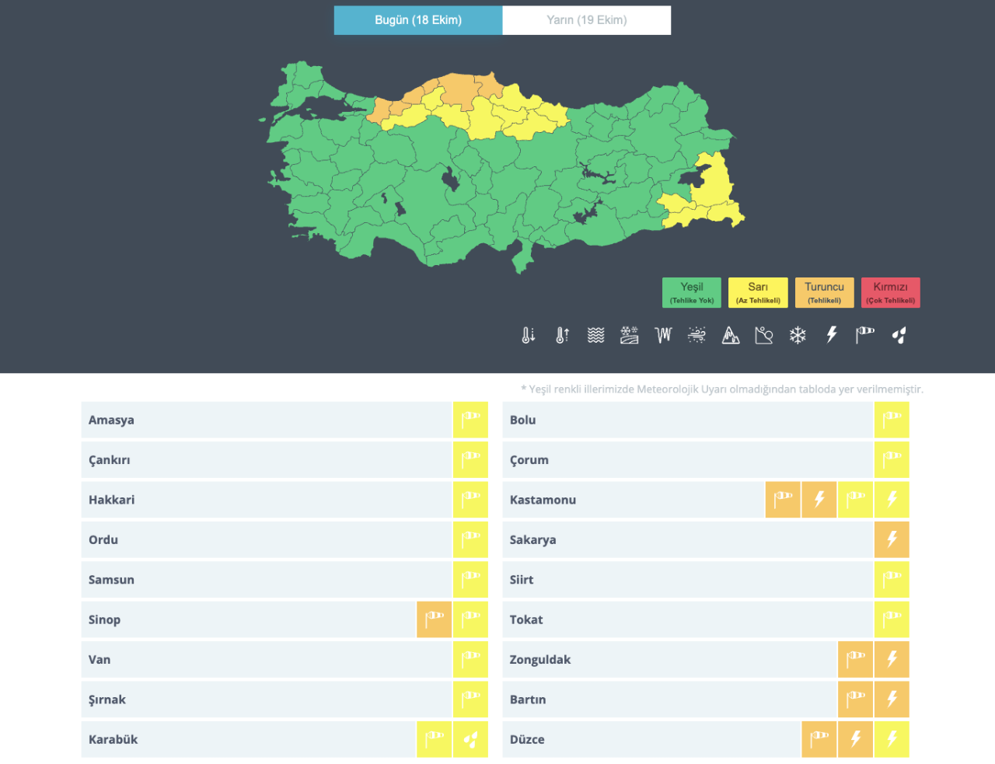Select the Hakkari row text

coord(112,500)
